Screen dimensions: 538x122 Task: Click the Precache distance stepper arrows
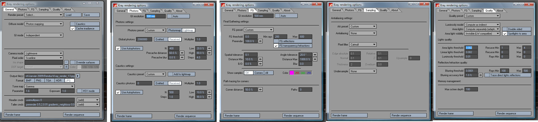182,53
